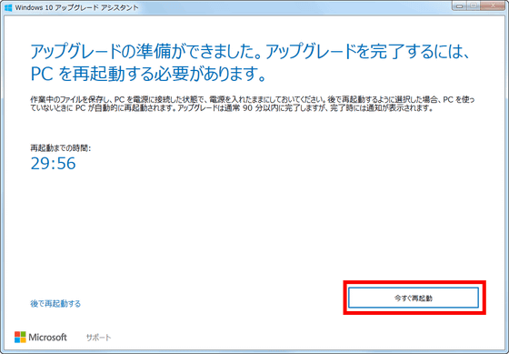Viewport: 509px width, 354px height.
Task: Click the window title Windows 10 アップグレード アシスタント
Action: (x=76, y=7)
